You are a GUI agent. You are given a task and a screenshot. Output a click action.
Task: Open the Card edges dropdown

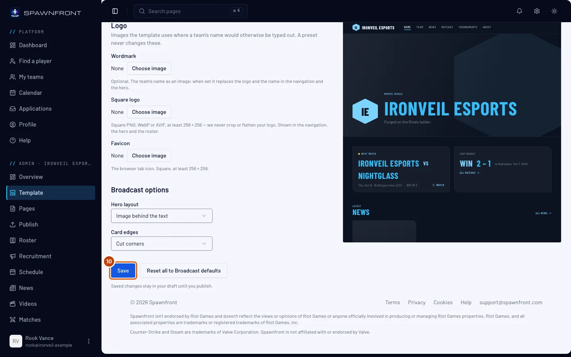162,244
